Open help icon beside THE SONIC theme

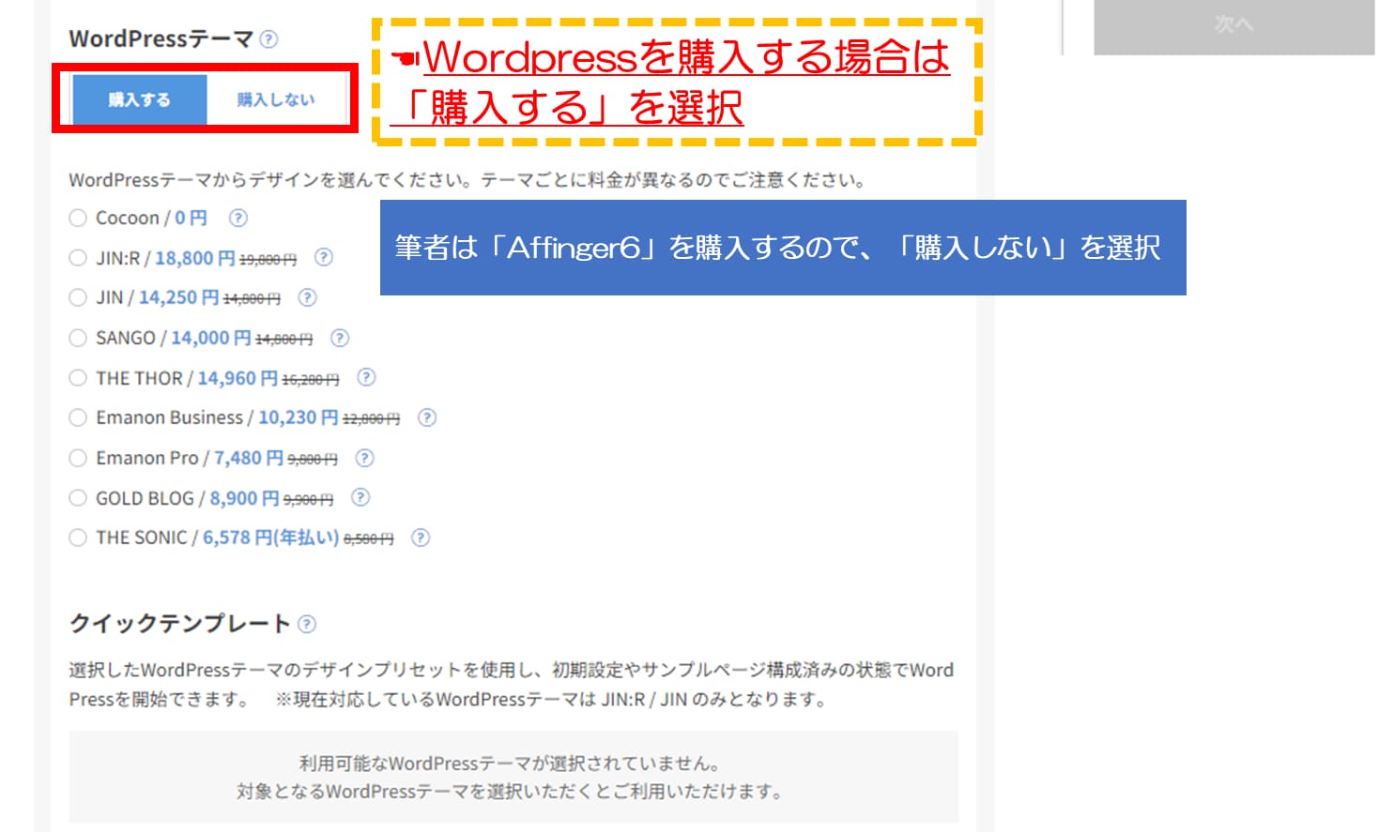(421, 537)
